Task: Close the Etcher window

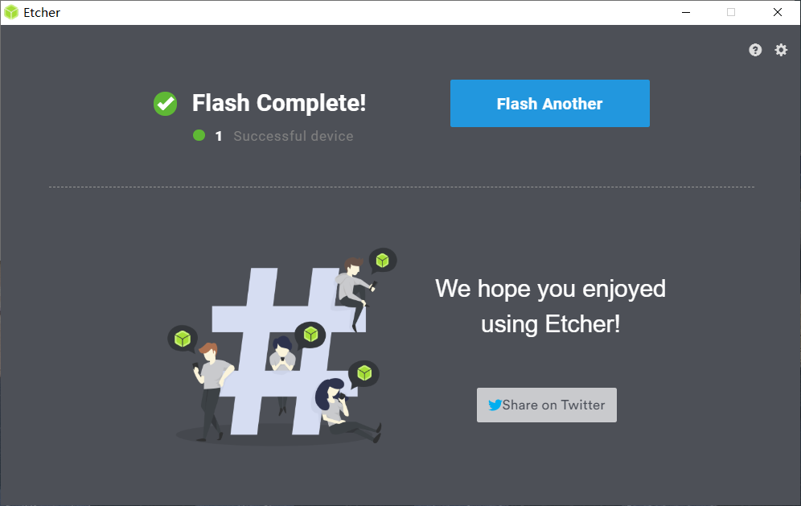Action: coord(778,12)
